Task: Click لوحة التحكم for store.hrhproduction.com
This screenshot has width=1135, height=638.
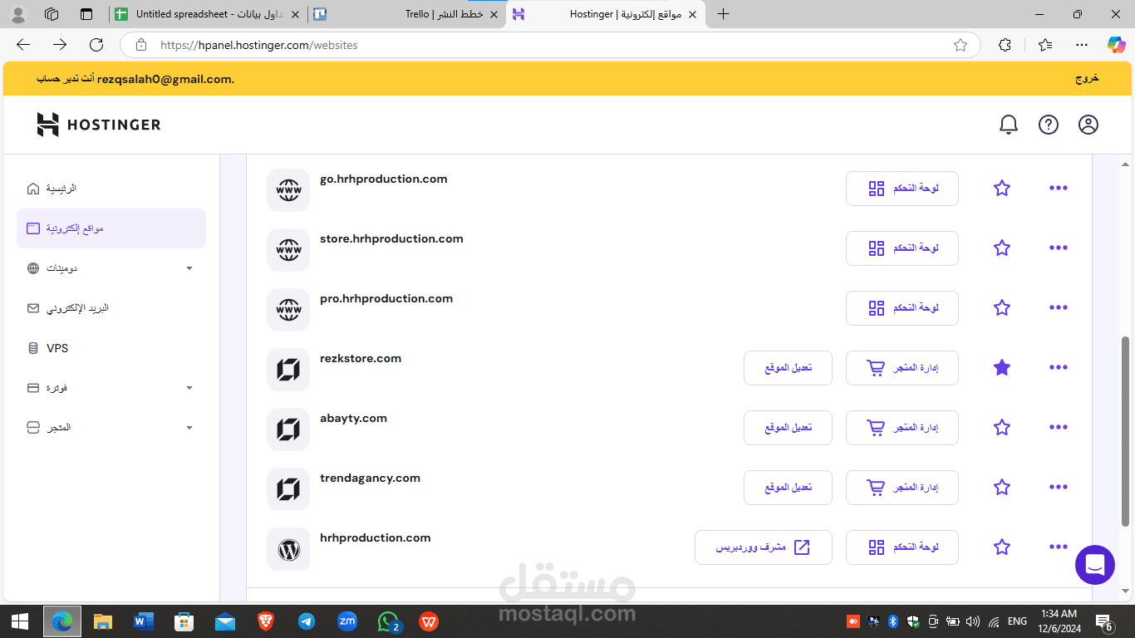Action: (902, 248)
